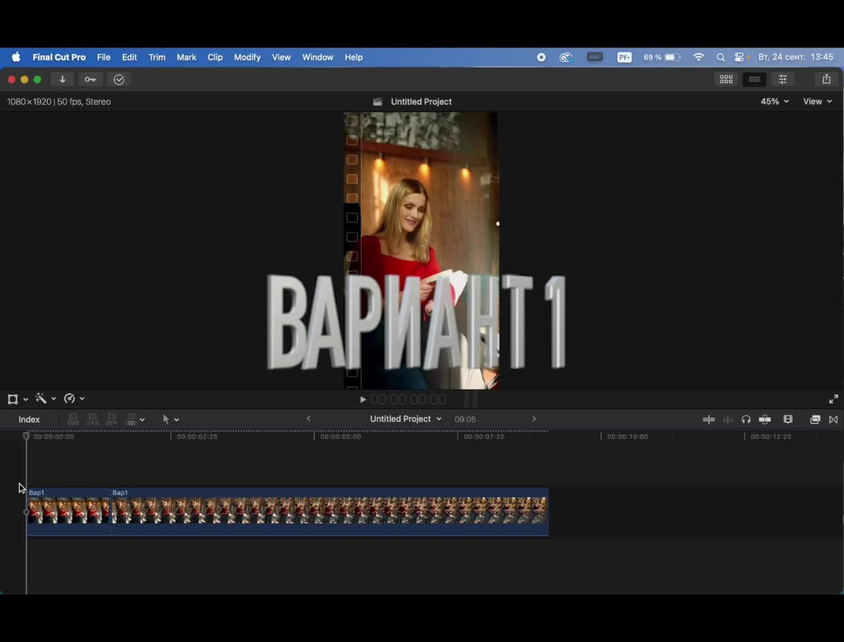Expand the selection tool arrow dropdown
The image size is (844, 642).
coord(171,420)
